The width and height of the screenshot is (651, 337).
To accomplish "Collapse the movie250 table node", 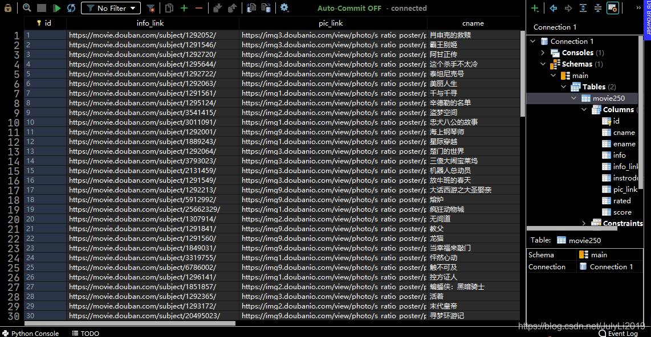I will click(x=574, y=98).
